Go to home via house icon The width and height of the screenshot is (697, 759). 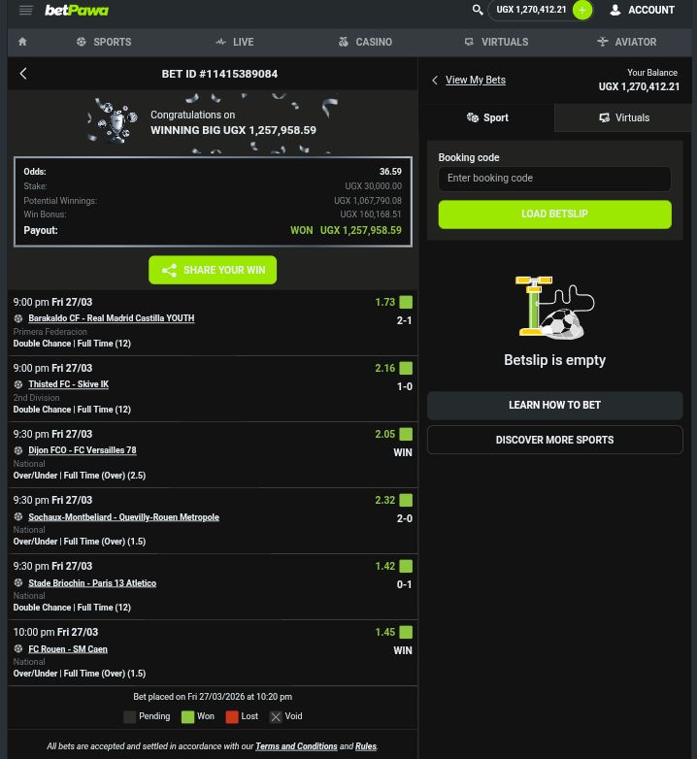pos(22,42)
